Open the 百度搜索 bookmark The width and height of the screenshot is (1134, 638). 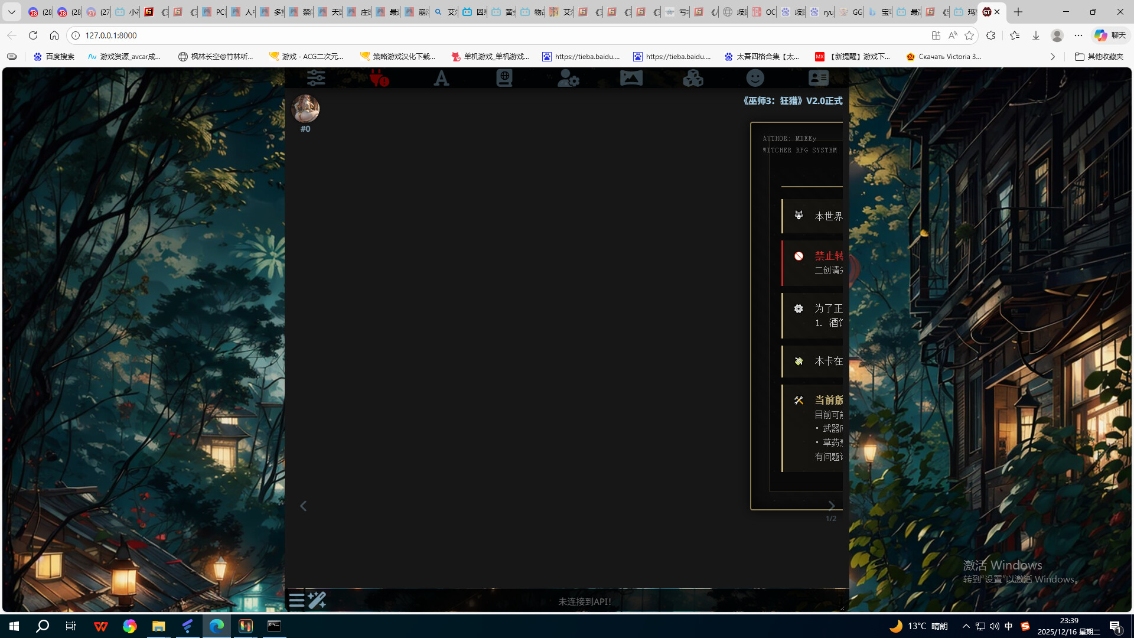tap(54, 57)
